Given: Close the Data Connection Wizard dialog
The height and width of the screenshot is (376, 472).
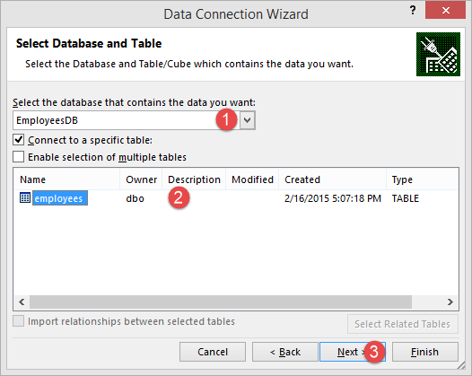Looking at the screenshot, I should (445, 10).
